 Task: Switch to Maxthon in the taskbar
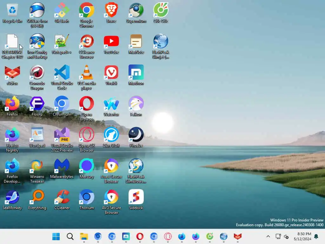coord(126,236)
